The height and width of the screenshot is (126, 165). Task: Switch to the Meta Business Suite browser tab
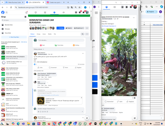pyautogui.click(x=14, y=2)
